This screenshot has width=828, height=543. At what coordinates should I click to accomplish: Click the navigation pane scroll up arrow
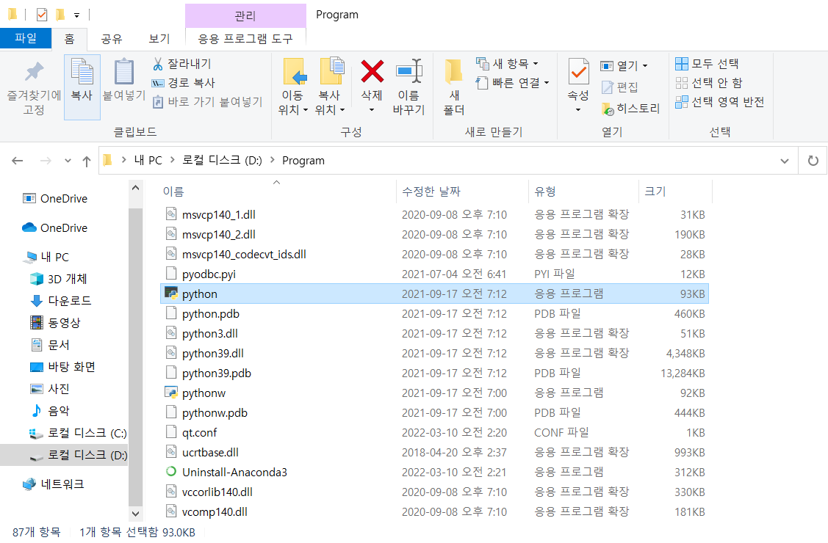point(135,188)
